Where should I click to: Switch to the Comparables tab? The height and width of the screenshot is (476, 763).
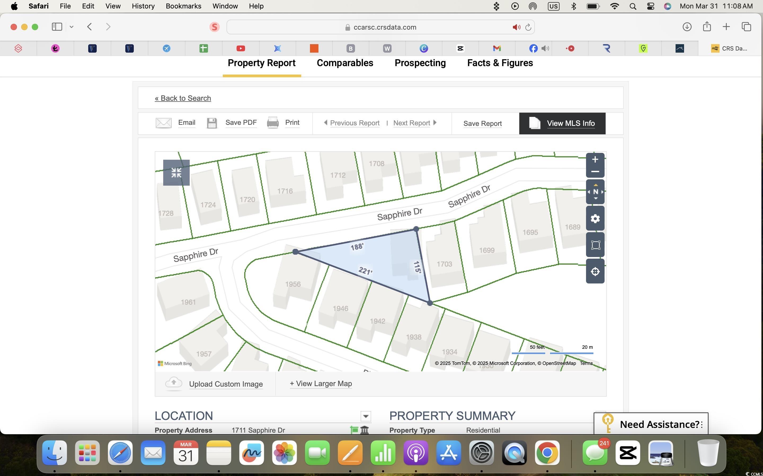345,63
